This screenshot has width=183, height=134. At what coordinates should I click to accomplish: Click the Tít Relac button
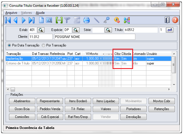(78, 109)
